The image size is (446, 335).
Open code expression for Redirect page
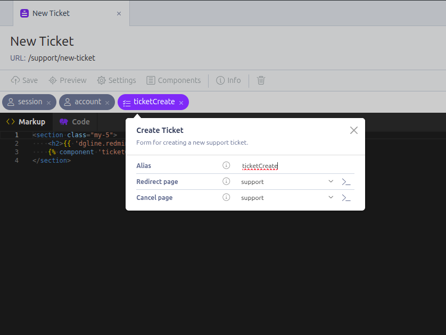coord(346,182)
